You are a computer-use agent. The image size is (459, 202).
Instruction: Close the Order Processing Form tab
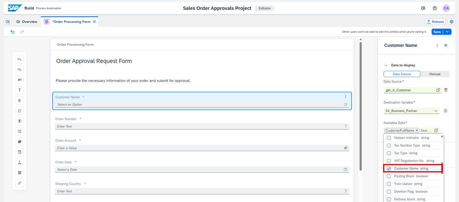94,22
